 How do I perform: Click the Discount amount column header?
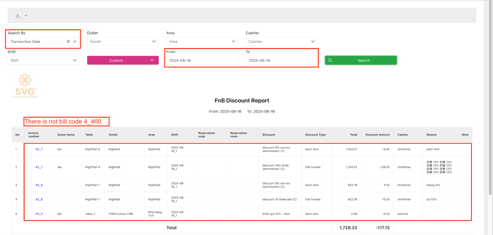click(377, 135)
